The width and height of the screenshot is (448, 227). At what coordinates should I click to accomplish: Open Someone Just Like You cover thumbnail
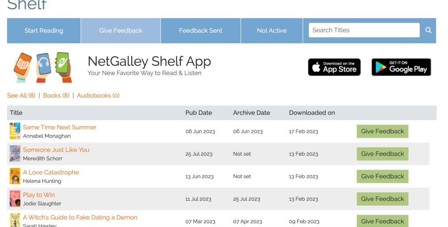15,154
